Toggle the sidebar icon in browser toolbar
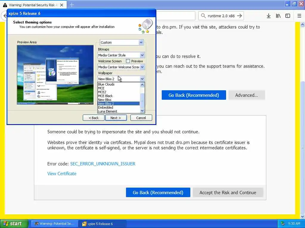This screenshot has height=228, width=305. point(288,16)
